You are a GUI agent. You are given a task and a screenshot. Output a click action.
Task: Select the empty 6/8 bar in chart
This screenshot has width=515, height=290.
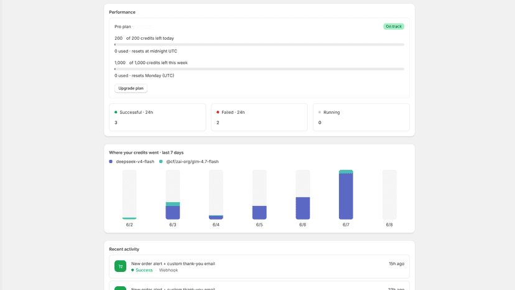(389, 195)
